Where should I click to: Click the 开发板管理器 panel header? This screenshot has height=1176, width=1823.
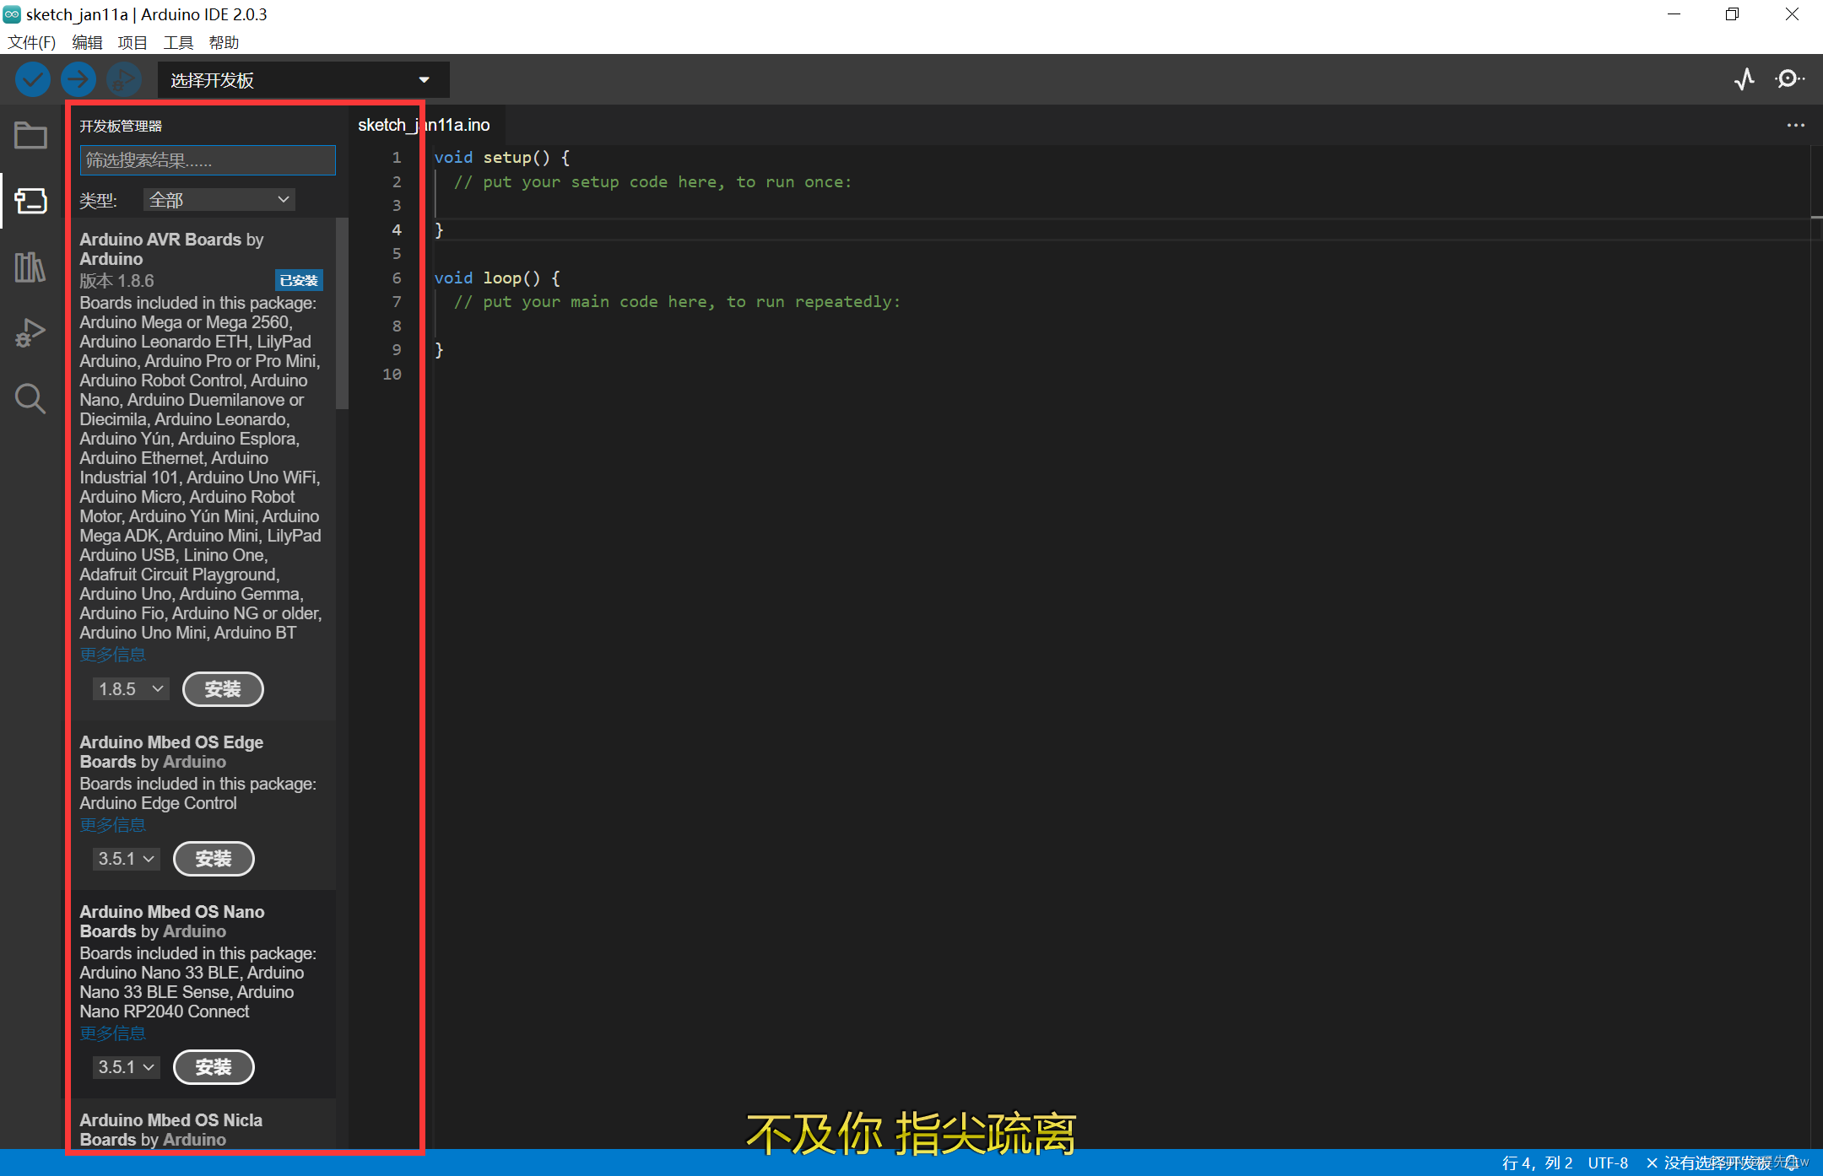coord(121,127)
